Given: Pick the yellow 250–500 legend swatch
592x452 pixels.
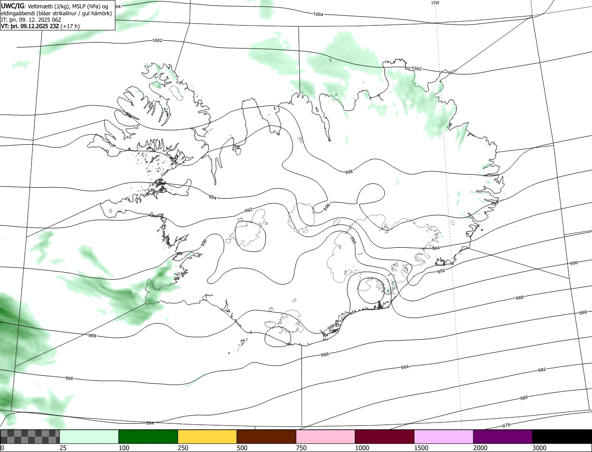Looking at the screenshot, I should coord(207,437).
